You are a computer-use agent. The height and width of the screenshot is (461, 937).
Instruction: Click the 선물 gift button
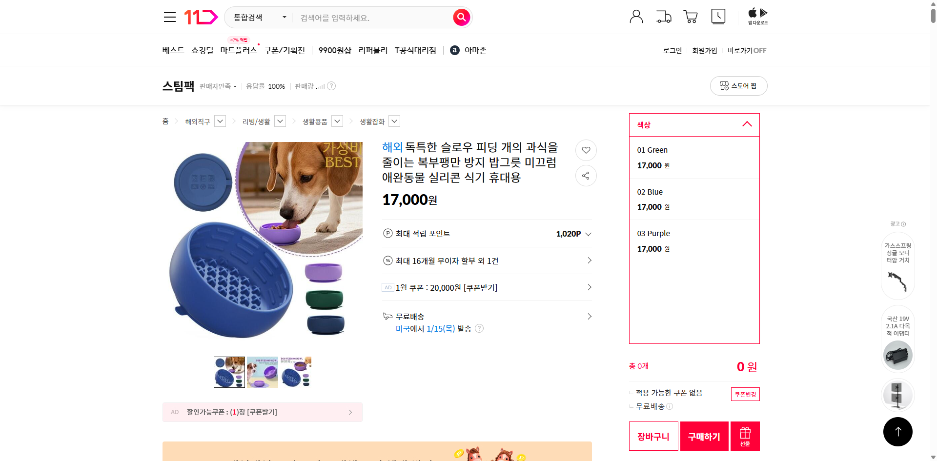744,436
